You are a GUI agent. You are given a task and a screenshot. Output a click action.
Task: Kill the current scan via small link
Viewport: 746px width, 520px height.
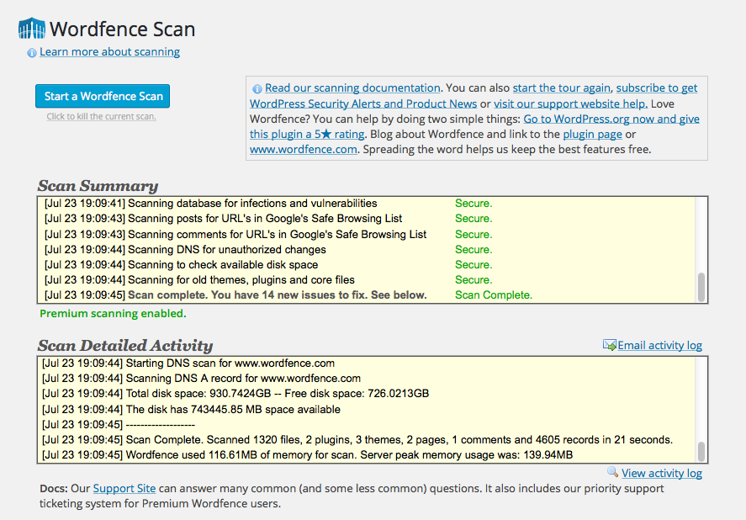(101, 116)
